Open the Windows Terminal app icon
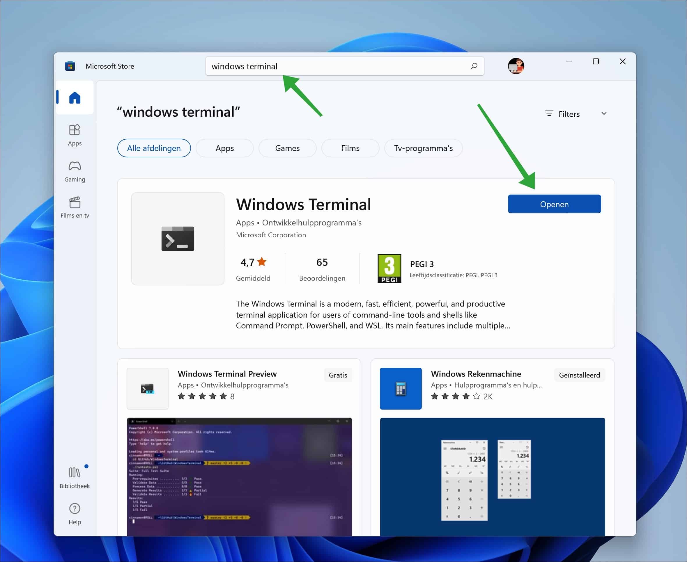Image resolution: width=687 pixels, height=562 pixels. click(178, 239)
